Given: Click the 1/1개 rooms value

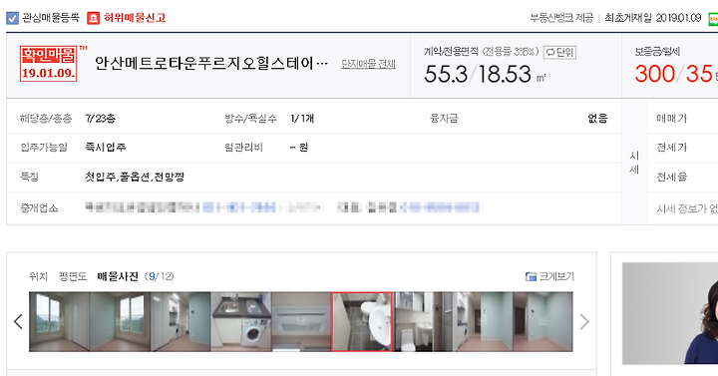Looking at the screenshot, I should pyautogui.click(x=302, y=119).
